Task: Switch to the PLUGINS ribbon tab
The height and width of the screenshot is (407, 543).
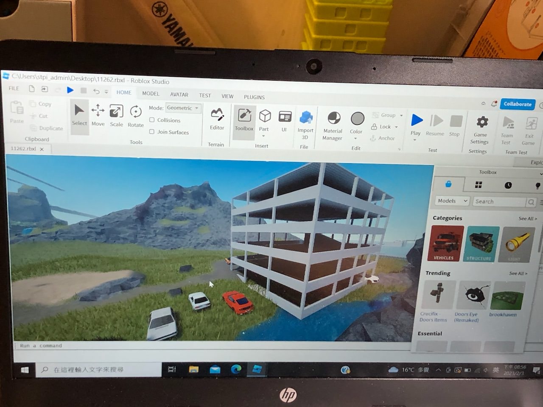Action: coord(254,97)
